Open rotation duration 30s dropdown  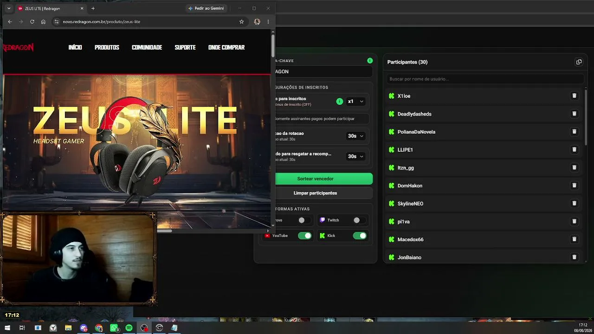coord(356,136)
